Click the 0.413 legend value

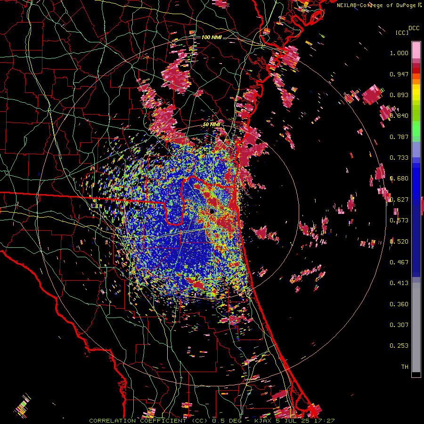tap(399, 283)
